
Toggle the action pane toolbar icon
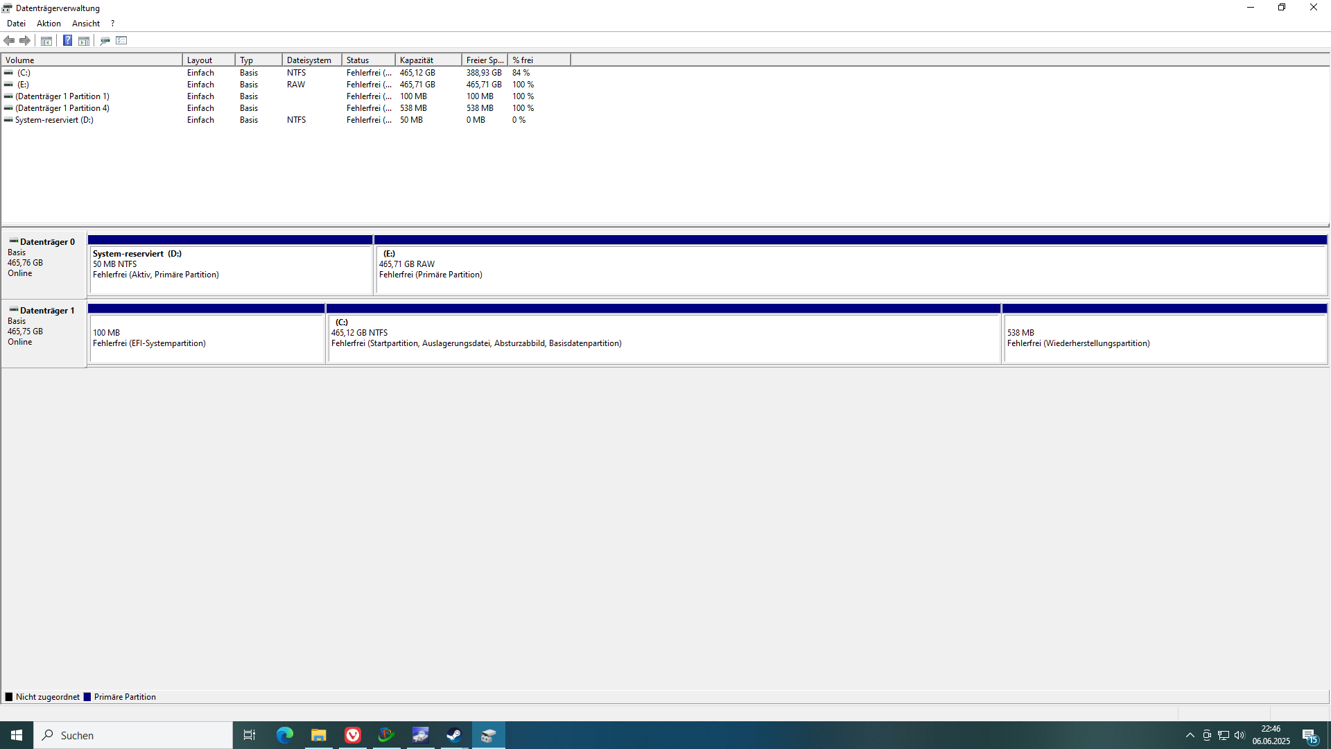tap(84, 41)
